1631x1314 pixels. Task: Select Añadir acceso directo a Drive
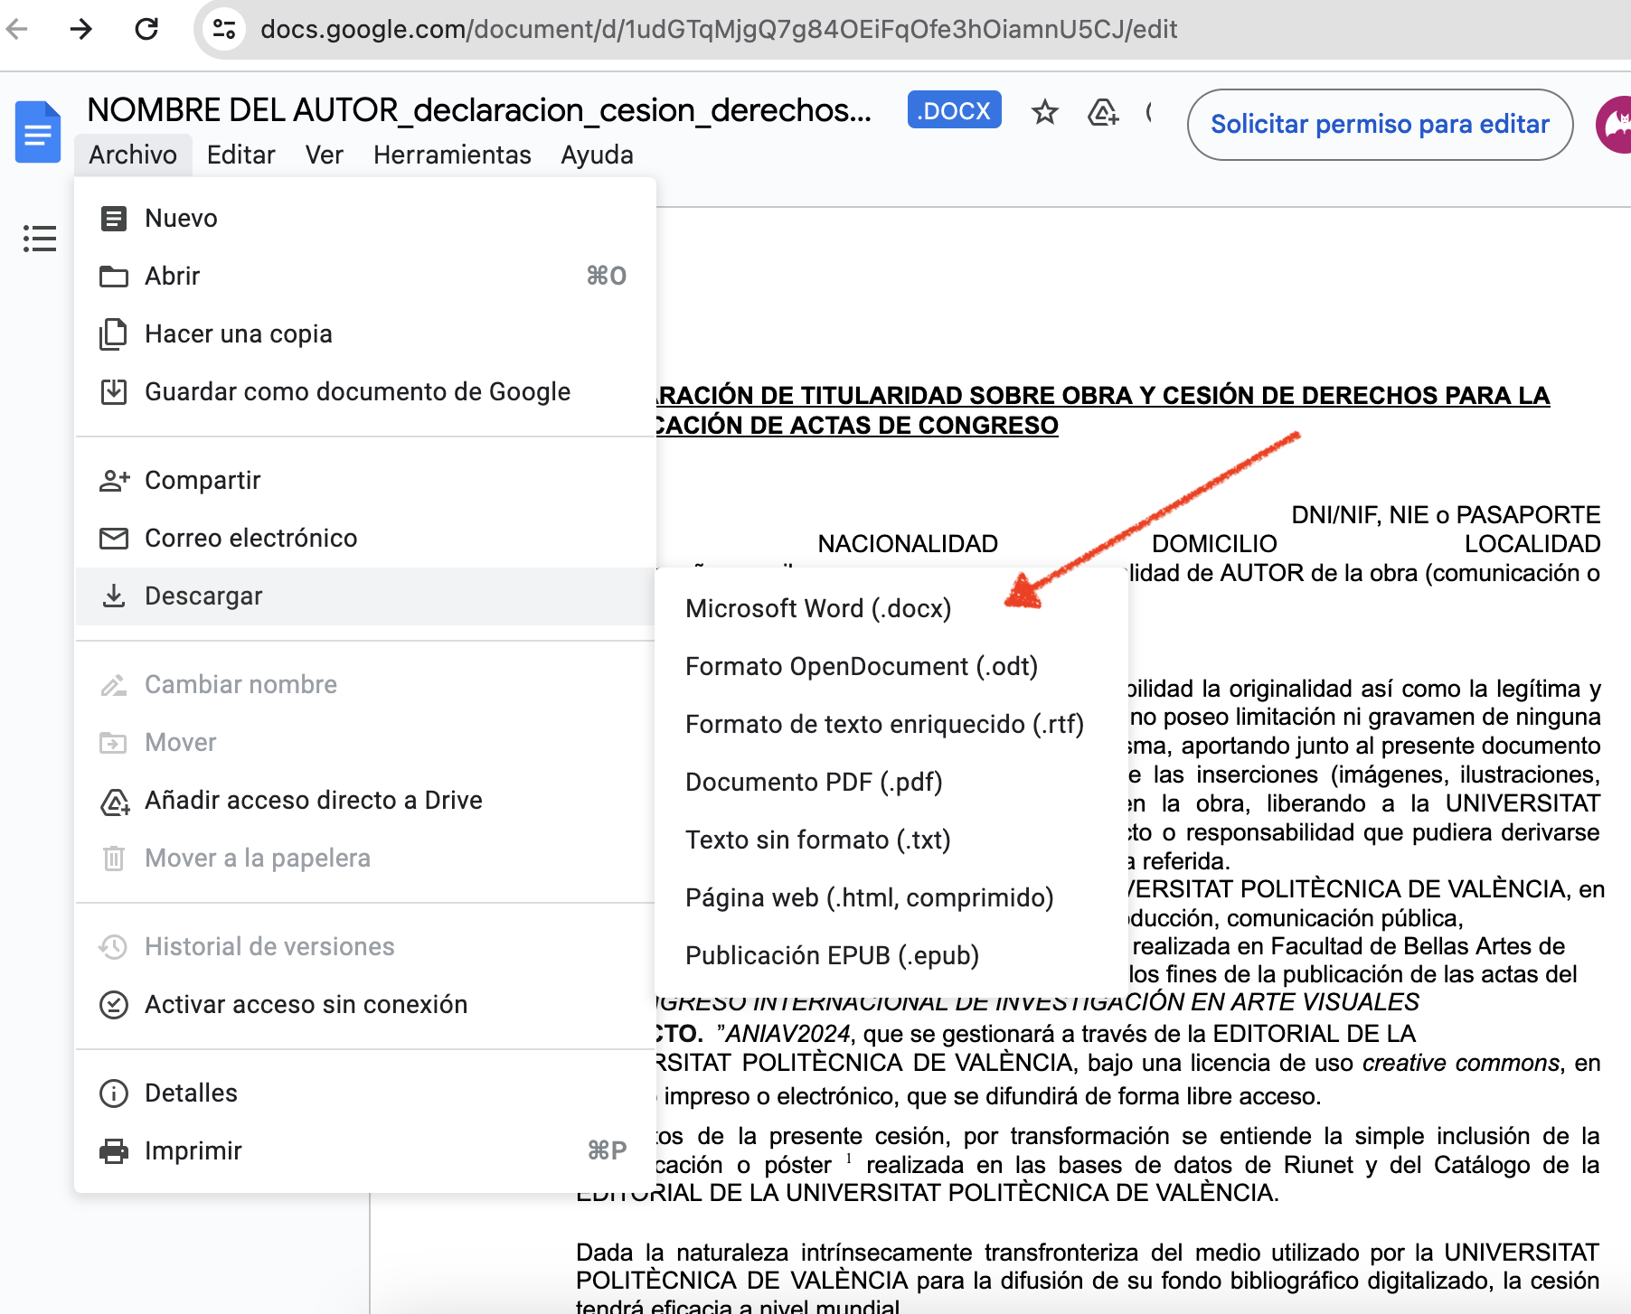pyautogui.click(x=365, y=801)
